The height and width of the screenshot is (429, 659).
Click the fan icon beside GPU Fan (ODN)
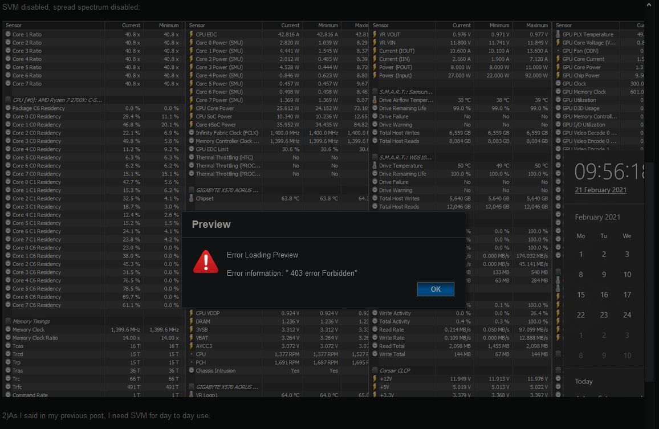click(x=558, y=51)
